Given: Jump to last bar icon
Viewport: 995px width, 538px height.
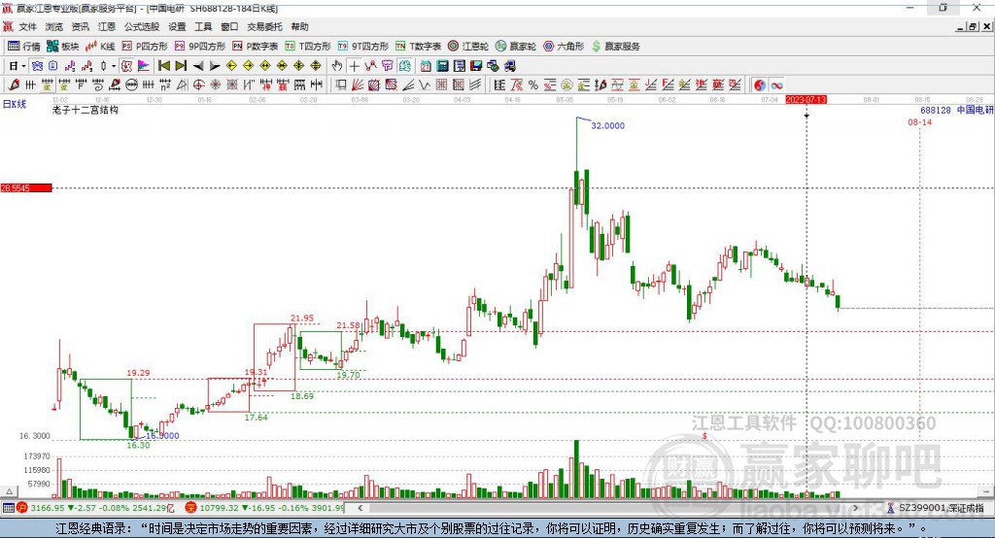Looking at the screenshot, I should click(x=181, y=66).
